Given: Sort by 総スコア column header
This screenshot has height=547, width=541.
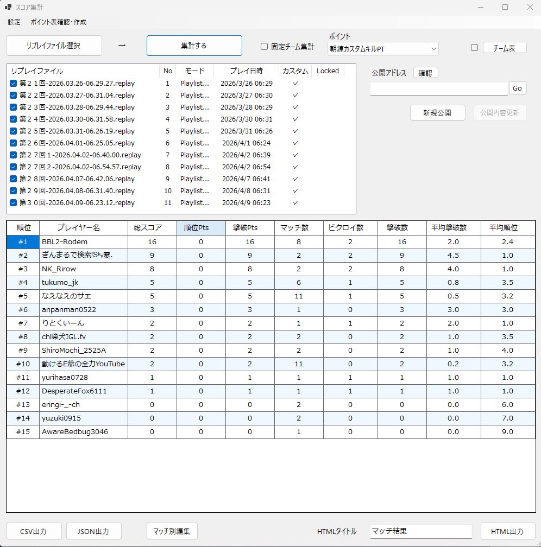Looking at the screenshot, I should [152, 228].
